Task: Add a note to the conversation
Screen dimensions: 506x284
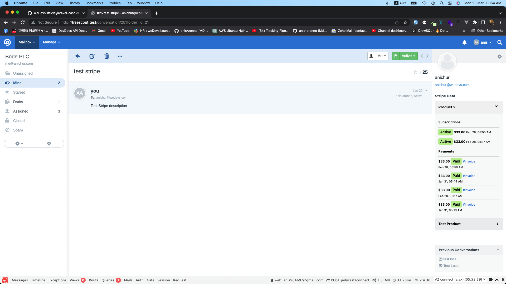Action: 92,56
